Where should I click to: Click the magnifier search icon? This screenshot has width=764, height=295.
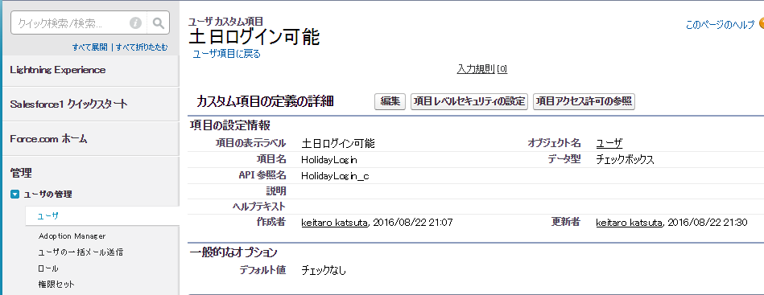tap(159, 23)
